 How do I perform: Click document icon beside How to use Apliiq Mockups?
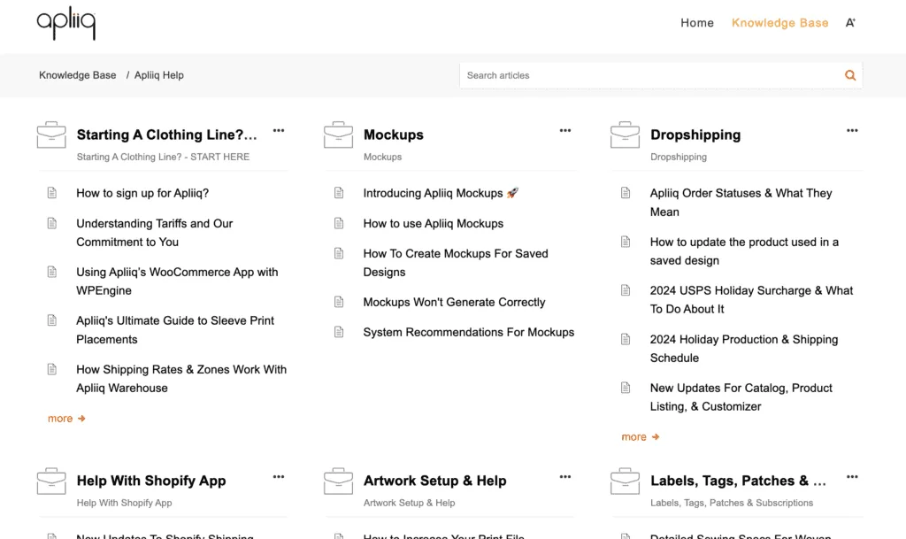(338, 224)
